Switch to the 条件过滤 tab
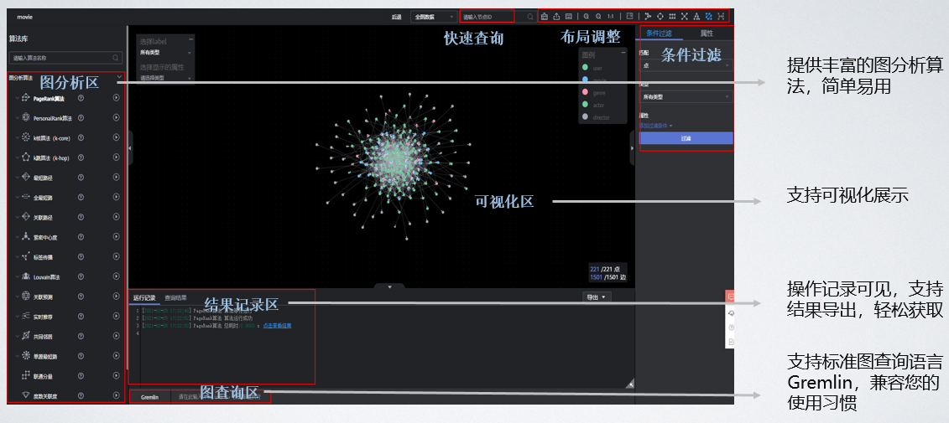Image resolution: width=949 pixels, height=423 pixels. click(x=659, y=34)
